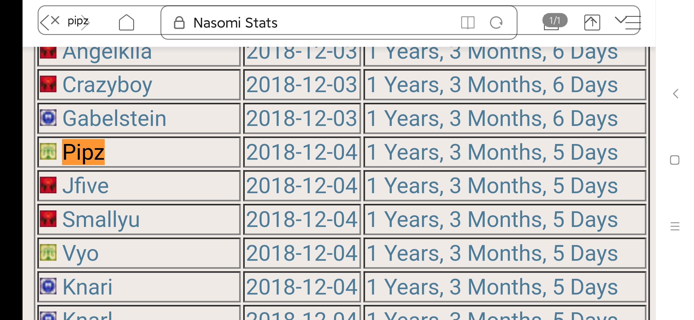Tap the site security lock icon
Screen dimensions: 694x320
179,23
